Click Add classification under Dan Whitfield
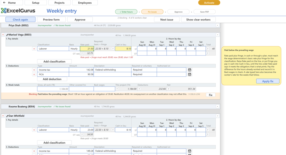The image size is (286, 155). tap(54, 143)
